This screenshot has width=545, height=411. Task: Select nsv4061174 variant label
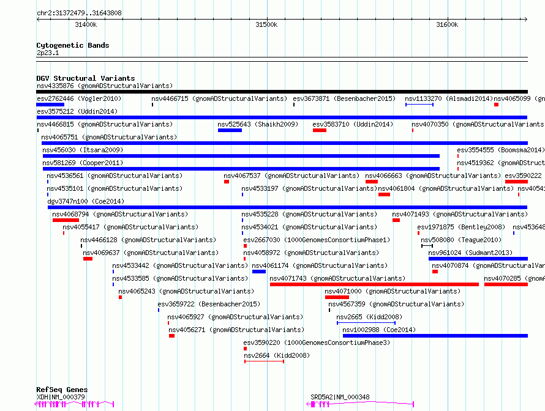tap(320, 265)
